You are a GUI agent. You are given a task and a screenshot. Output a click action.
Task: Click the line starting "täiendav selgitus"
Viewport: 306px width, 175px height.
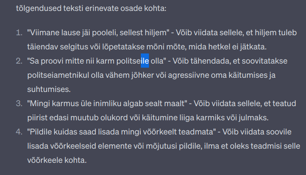[x=146, y=47]
